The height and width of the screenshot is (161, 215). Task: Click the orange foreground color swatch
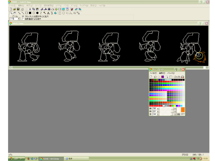pyautogui.click(x=183, y=110)
